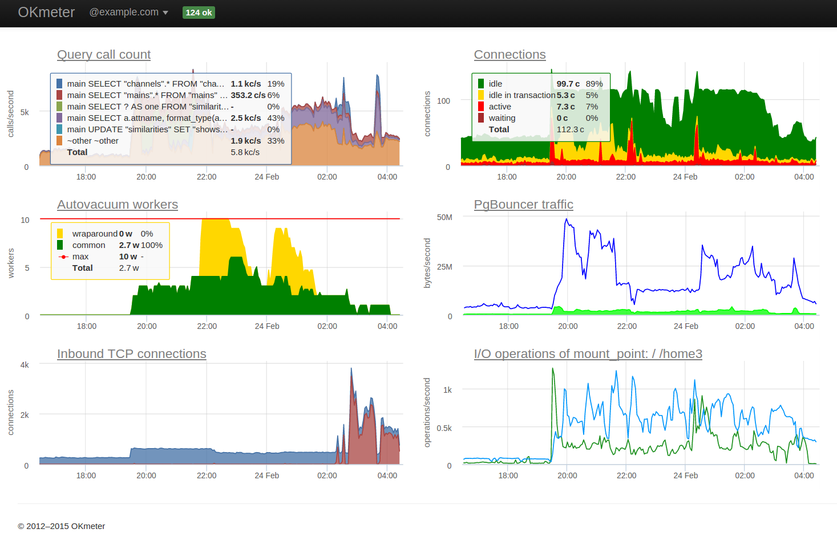The height and width of the screenshot is (545, 837).
Task: Select the UPDATE "similarities" query legend entry
Action: [x=147, y=129]
